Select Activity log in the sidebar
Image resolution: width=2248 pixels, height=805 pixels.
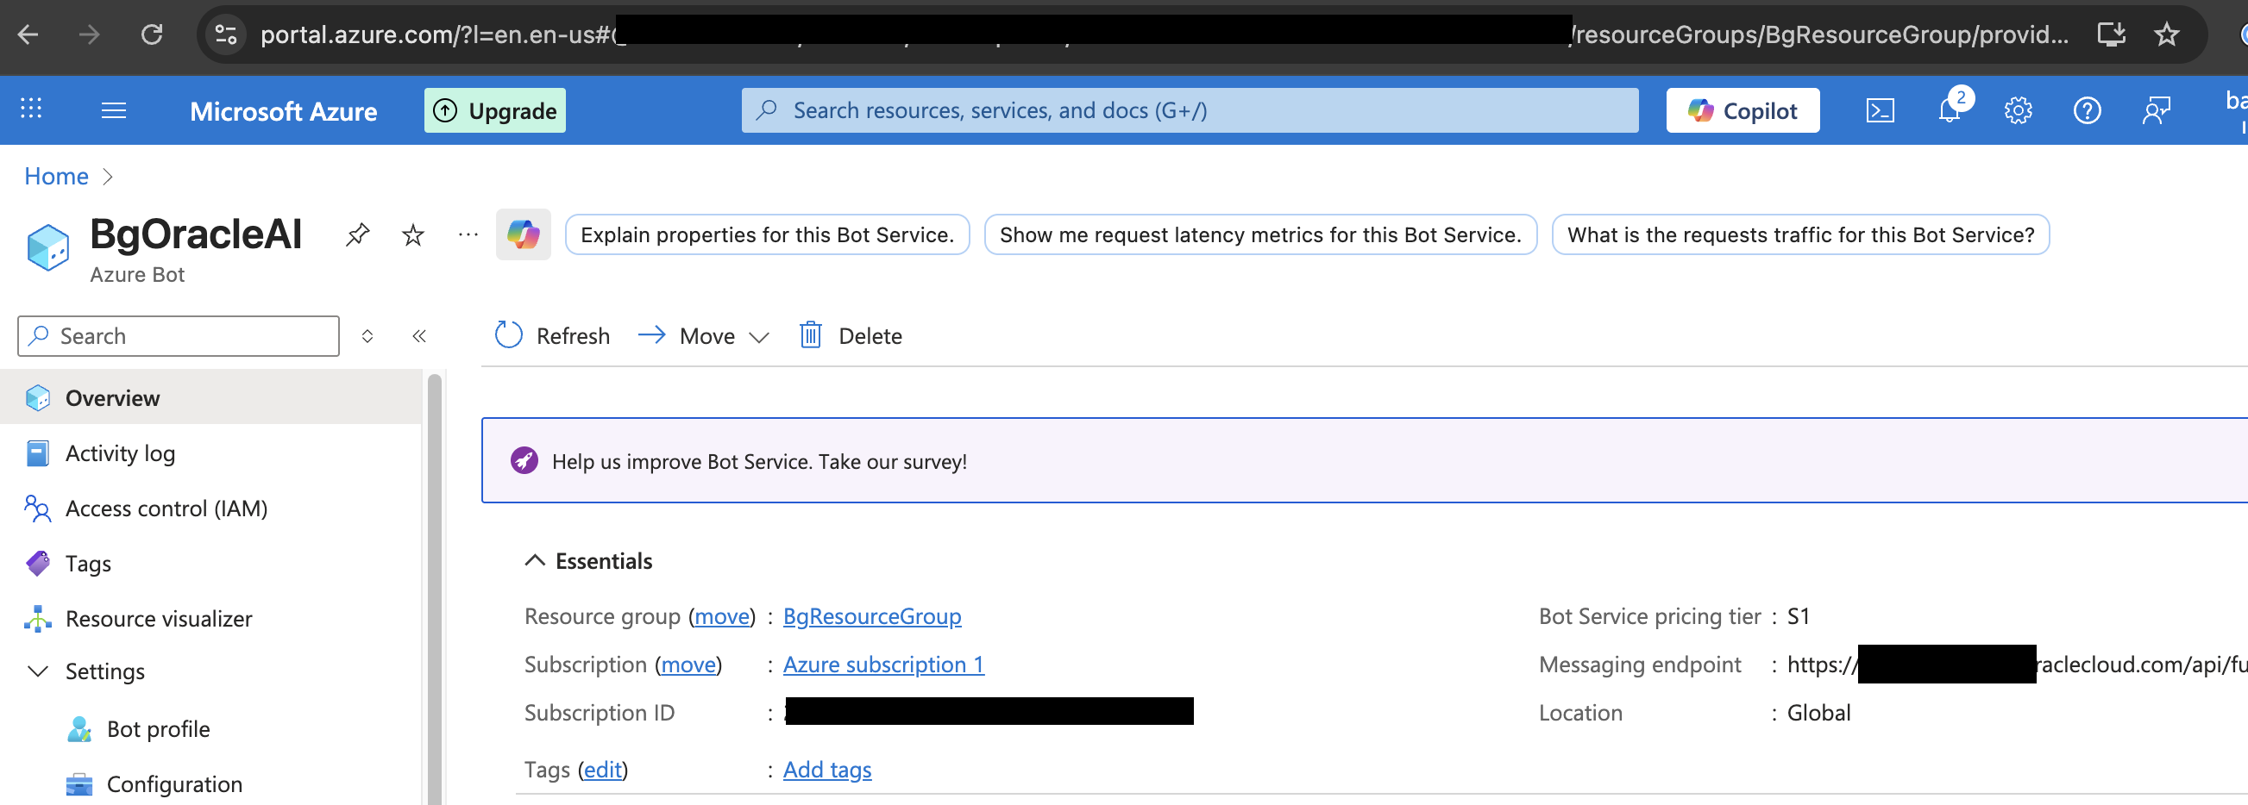click(120, 452)
